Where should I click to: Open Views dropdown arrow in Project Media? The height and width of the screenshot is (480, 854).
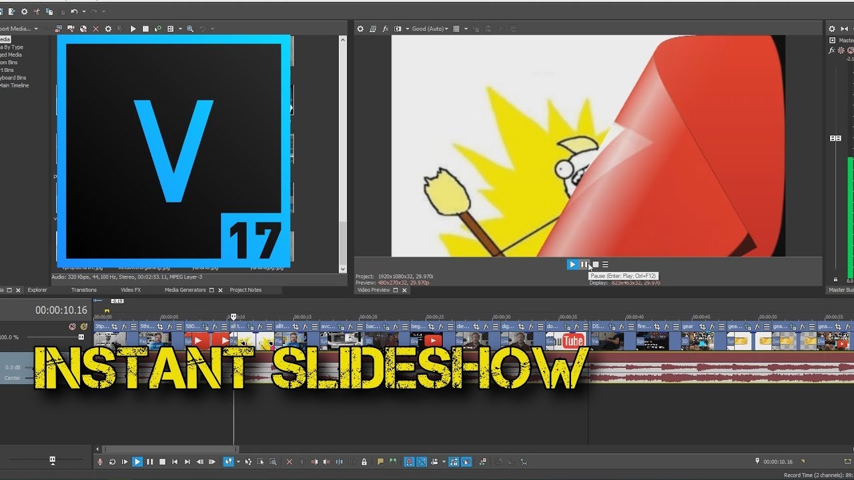pos(180,29)
